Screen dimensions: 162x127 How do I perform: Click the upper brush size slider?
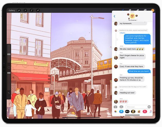[9, 54]
